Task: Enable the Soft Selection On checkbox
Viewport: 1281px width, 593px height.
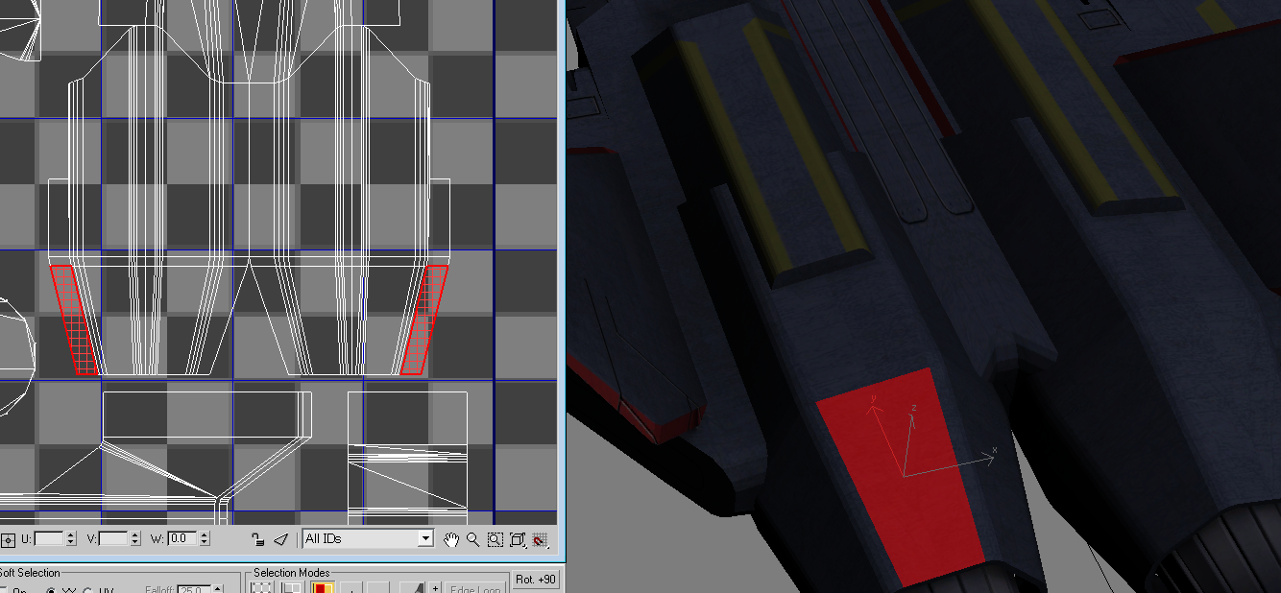Action: pyautogui.click(x=4, y=590)
